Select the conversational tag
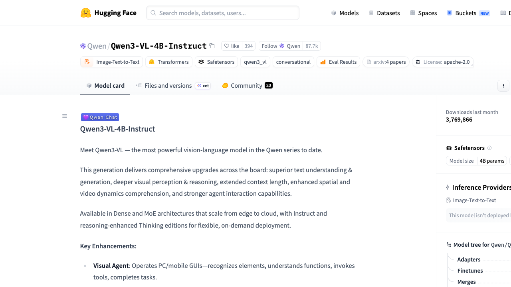This screenshot has height=287, width=511. pos(293,62)
